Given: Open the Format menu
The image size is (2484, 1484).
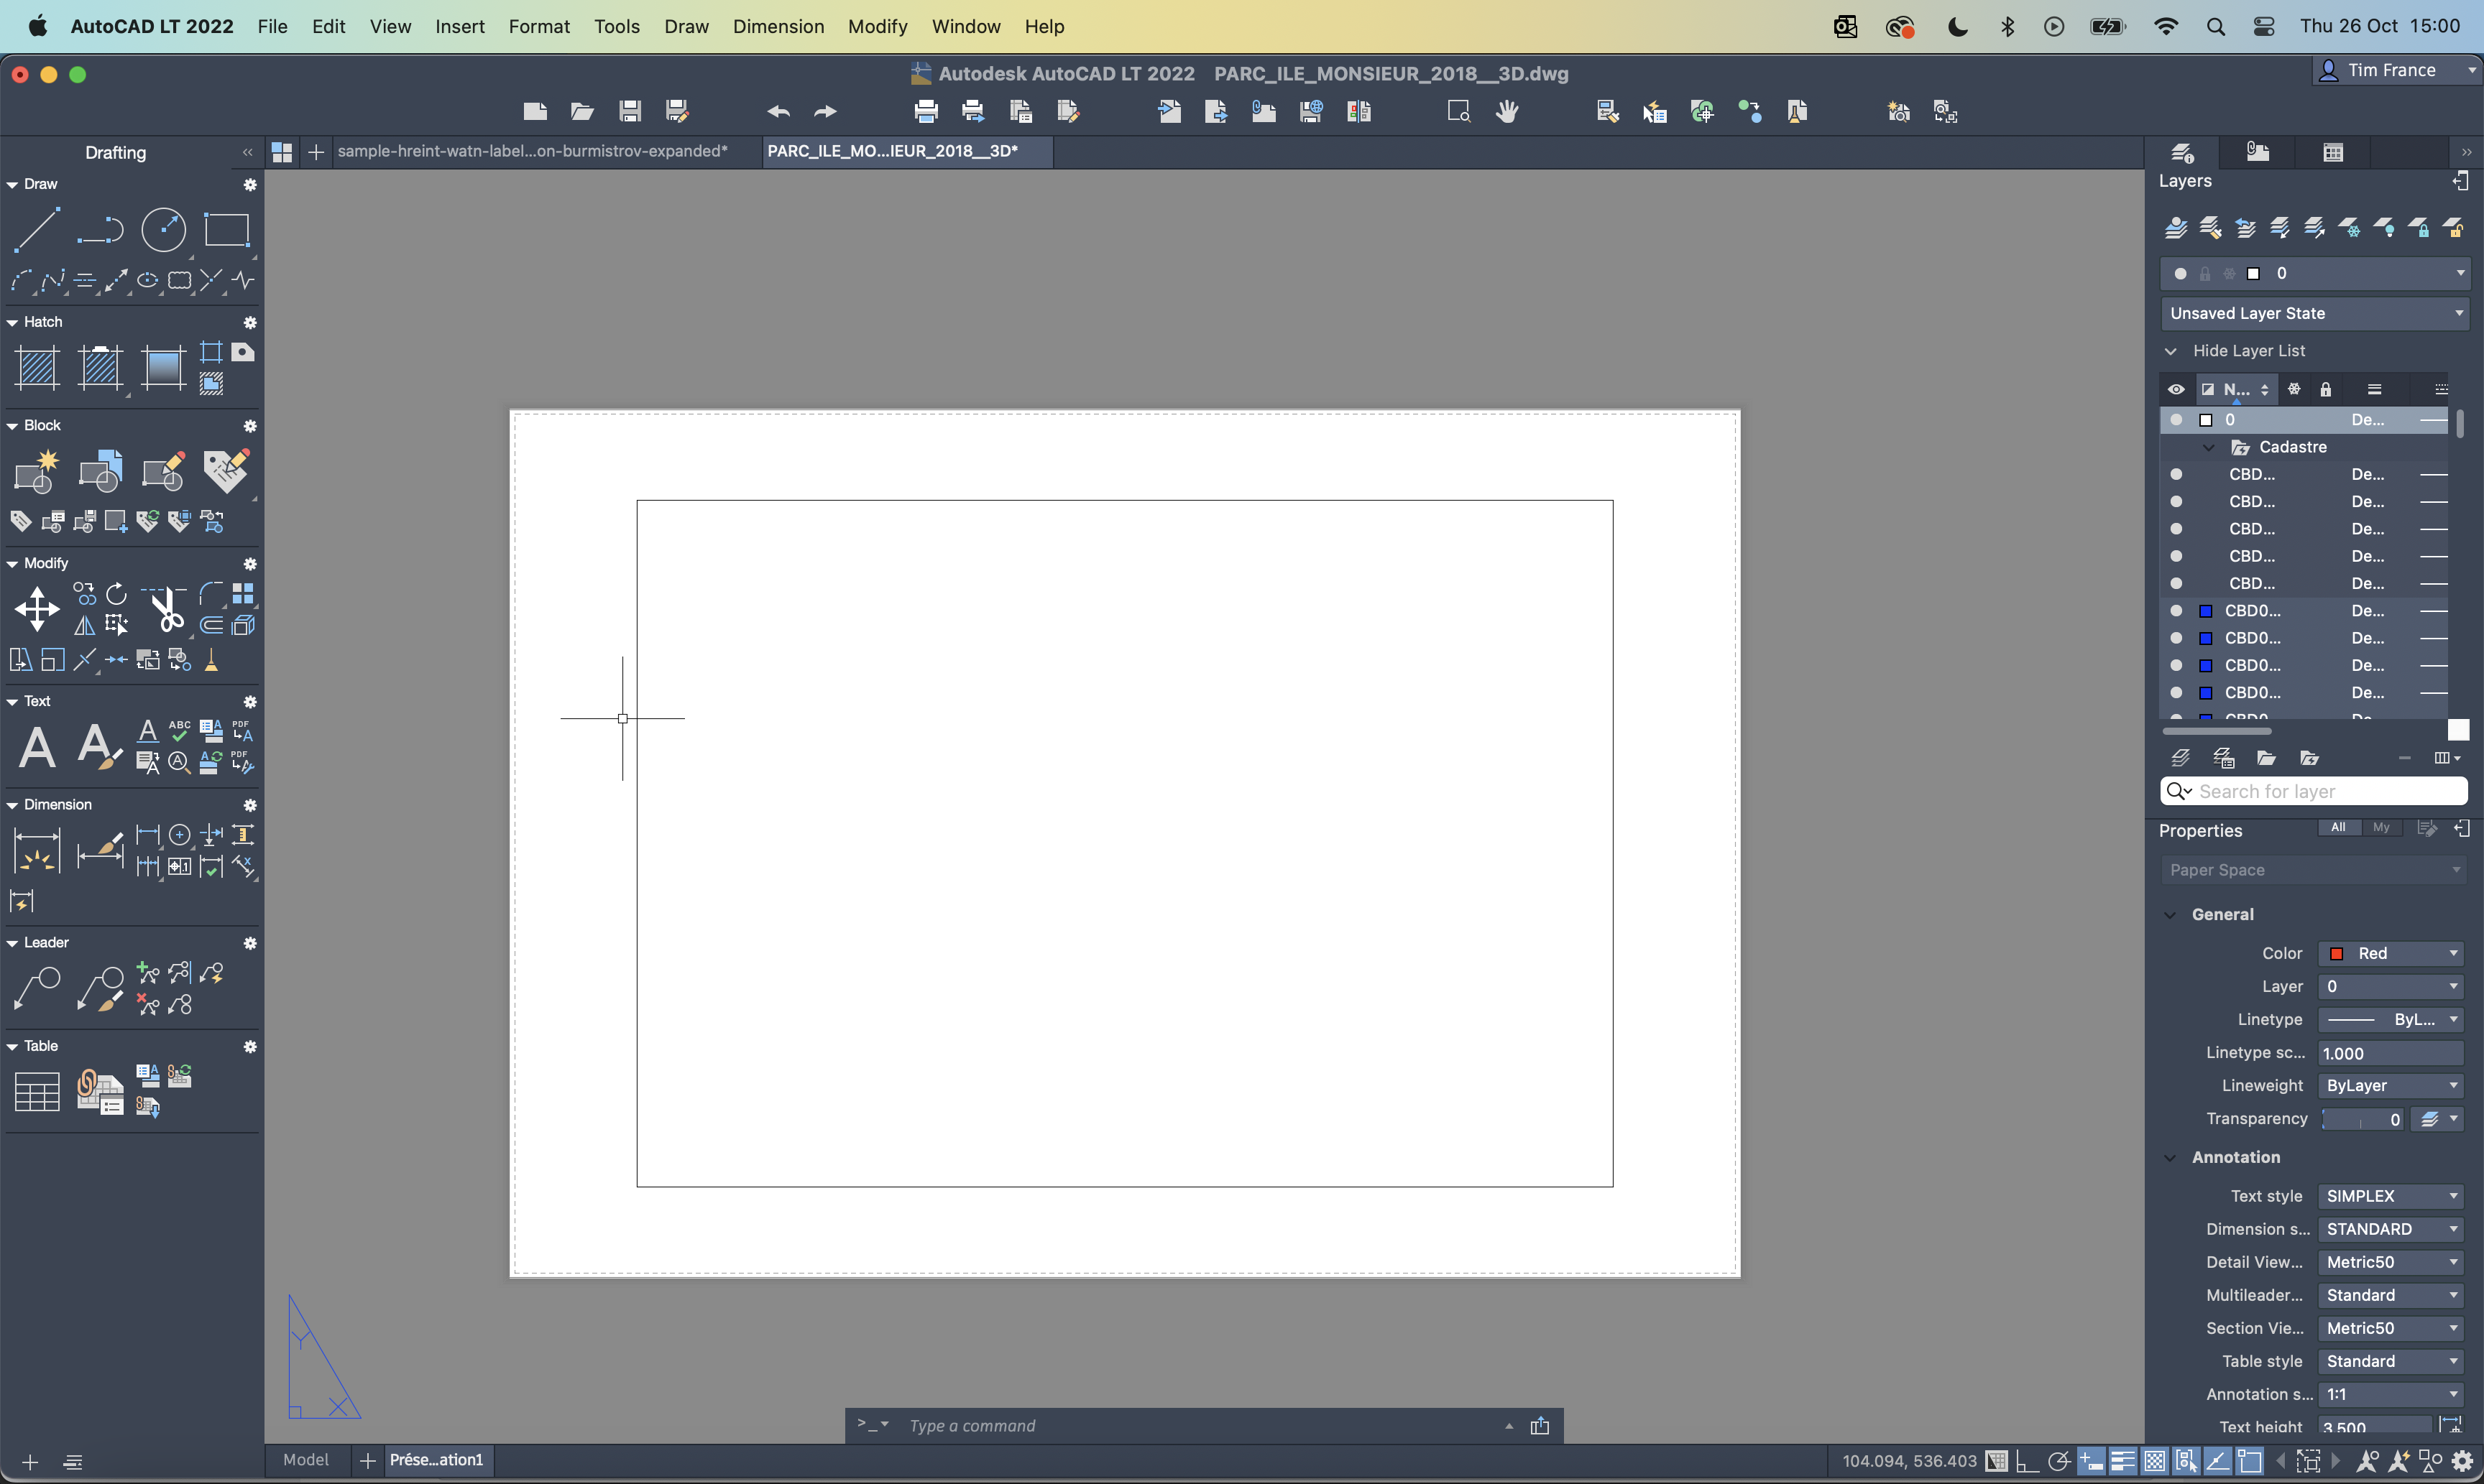Looking at the screenshot, I should click(x=538, y=26).
